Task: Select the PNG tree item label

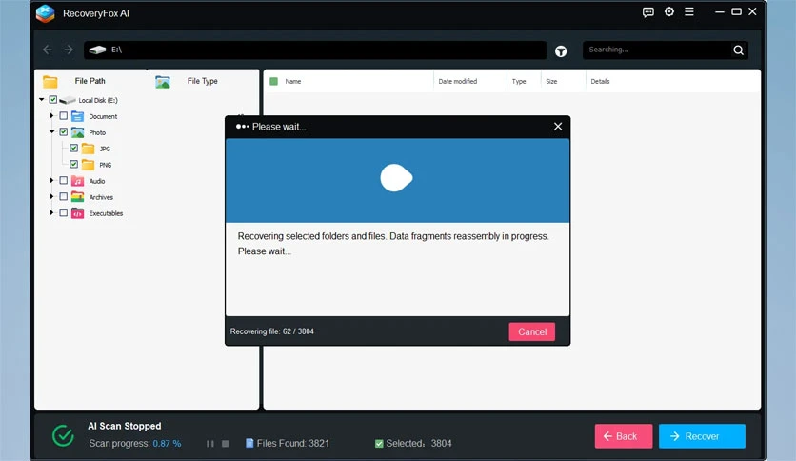Action: click(x=105, y=165)
